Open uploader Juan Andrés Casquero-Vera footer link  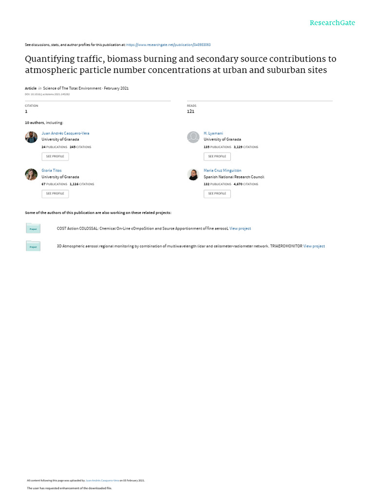102,480
